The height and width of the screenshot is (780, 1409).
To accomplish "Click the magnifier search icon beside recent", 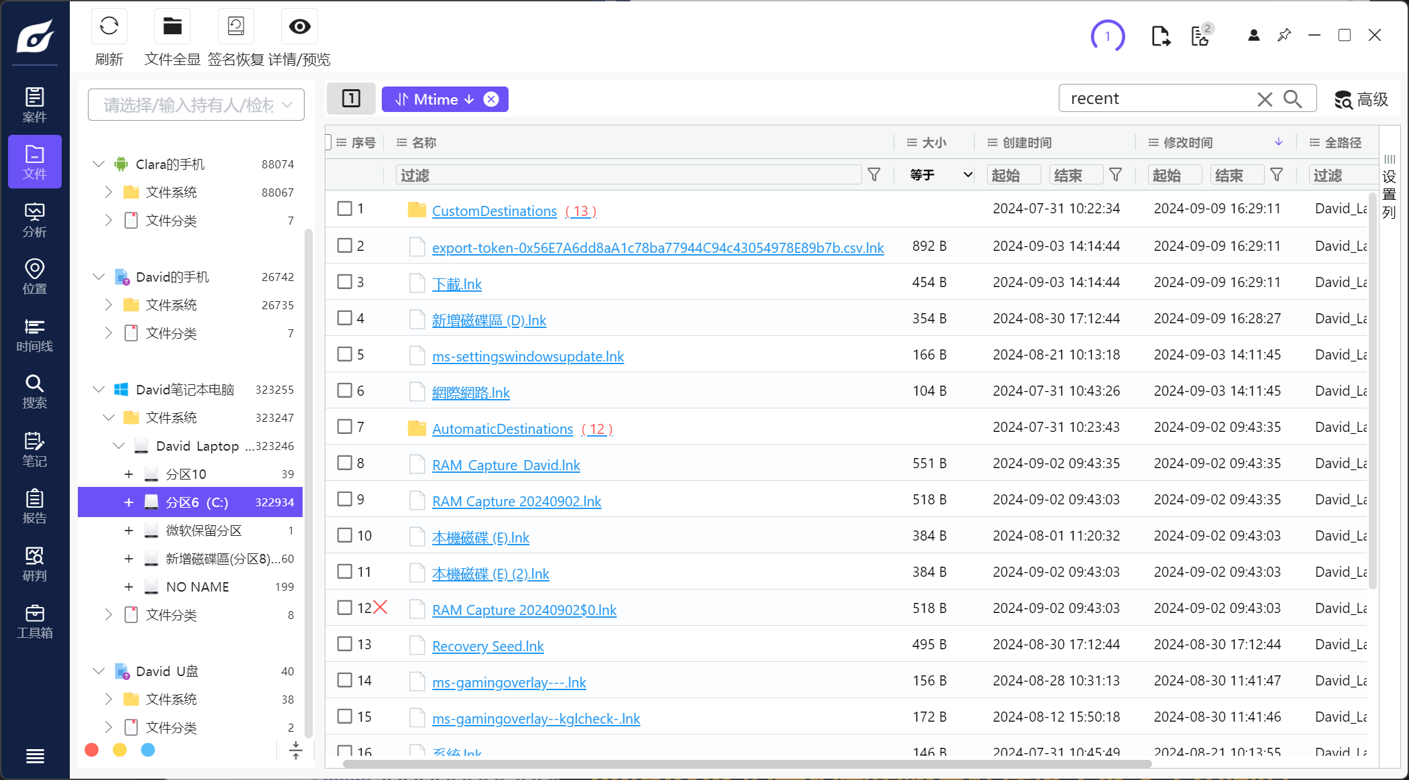I will tap(1292, 99).
